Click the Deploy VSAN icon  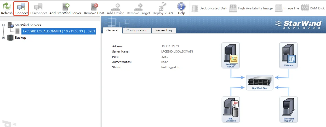coord(163,8)
